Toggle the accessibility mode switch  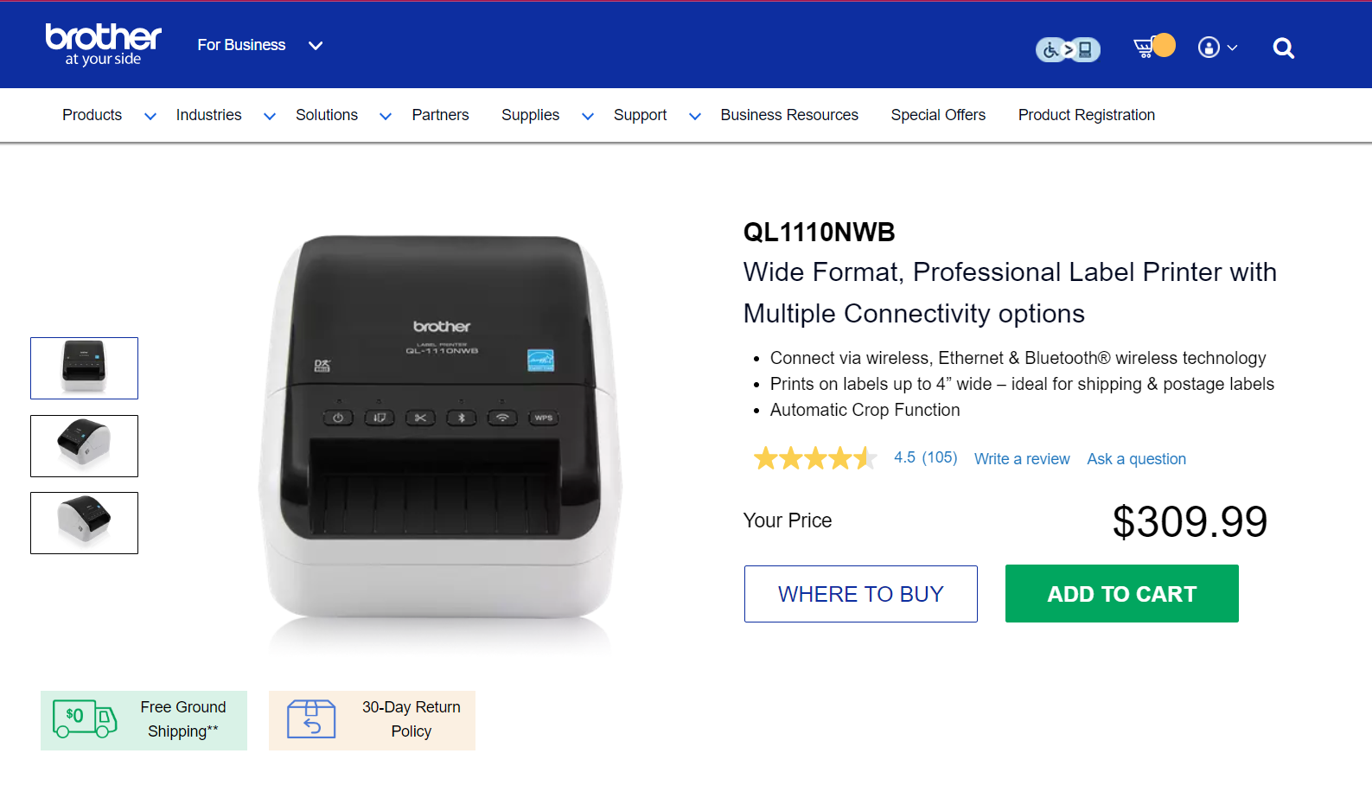1068,50
